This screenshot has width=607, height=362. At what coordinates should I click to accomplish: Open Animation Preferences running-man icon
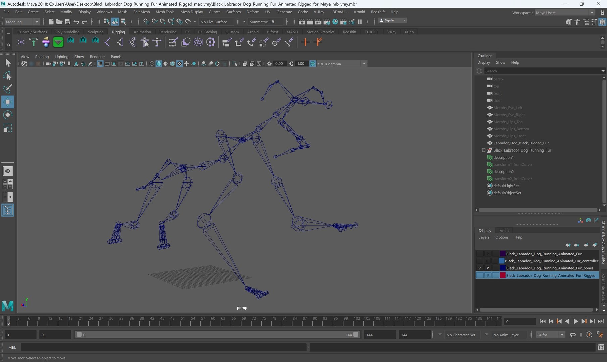(x=600, y=335)
